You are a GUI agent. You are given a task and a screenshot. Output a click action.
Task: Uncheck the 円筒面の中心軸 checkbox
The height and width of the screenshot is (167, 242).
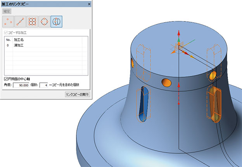pyautogui.click(x=5, y=79)
